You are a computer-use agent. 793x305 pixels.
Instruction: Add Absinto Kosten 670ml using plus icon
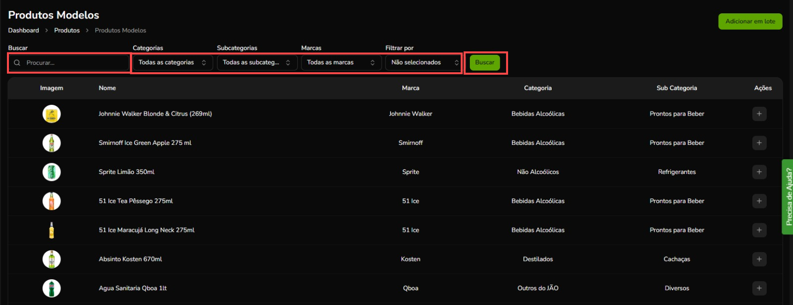pyautogui.click(x=759, y=259)
